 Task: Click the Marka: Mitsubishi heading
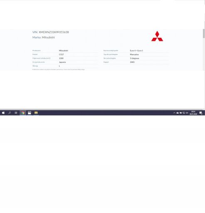[43, 37]
